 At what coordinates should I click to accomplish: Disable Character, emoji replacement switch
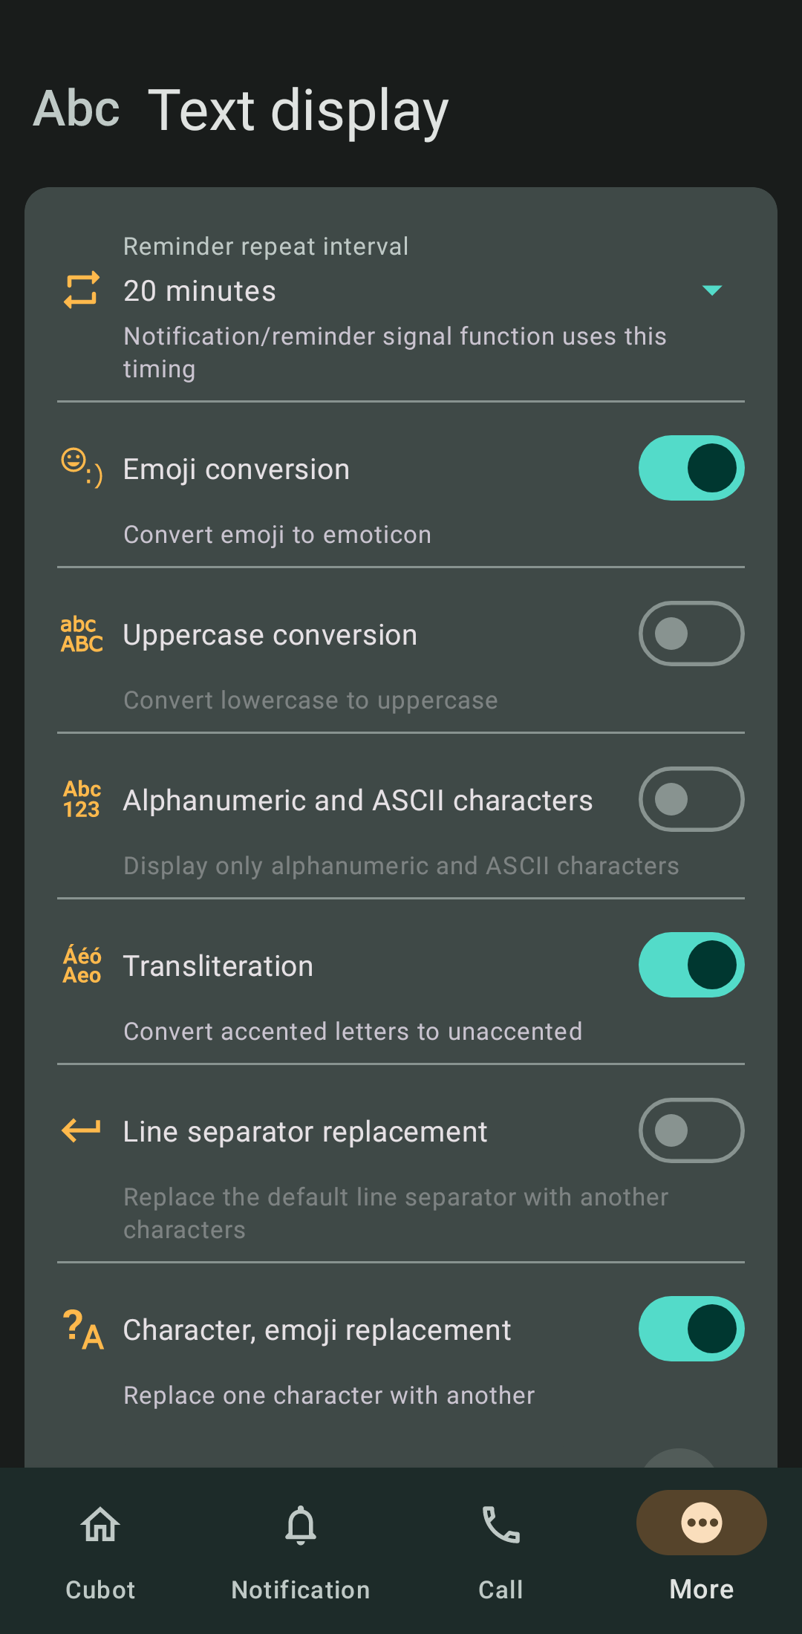point(691,1329)
